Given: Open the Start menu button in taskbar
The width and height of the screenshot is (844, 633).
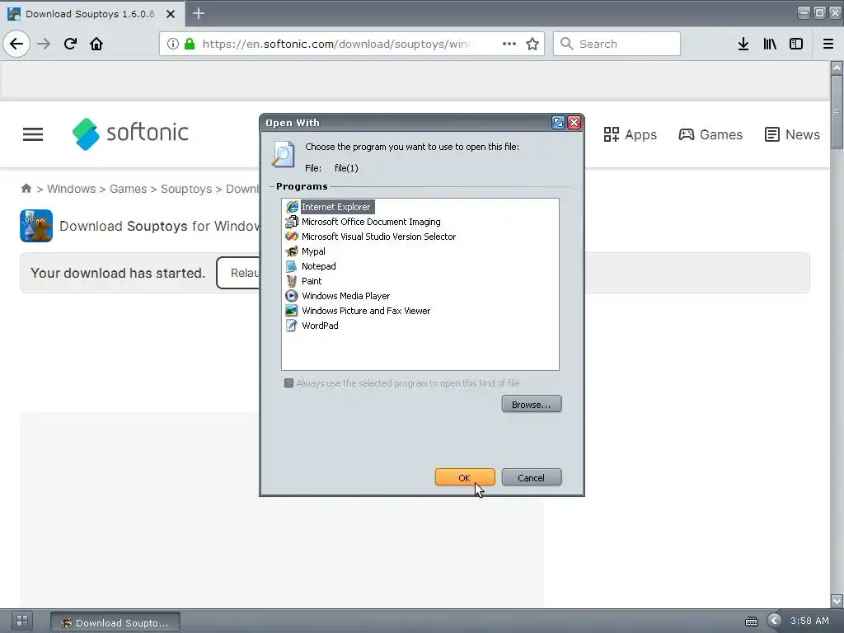Looking at the screenshot, I should click(x=22, y=621).
